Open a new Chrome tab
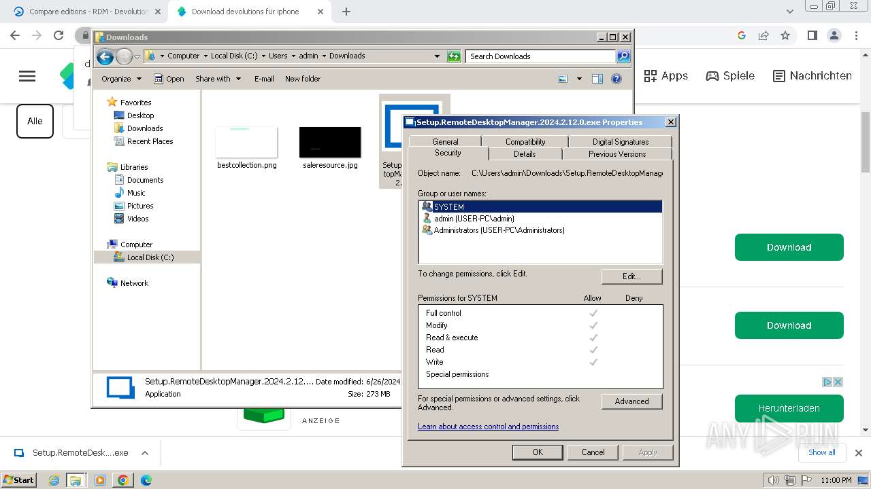The height and width of the screenshot is (489, 871). [346, 12]
